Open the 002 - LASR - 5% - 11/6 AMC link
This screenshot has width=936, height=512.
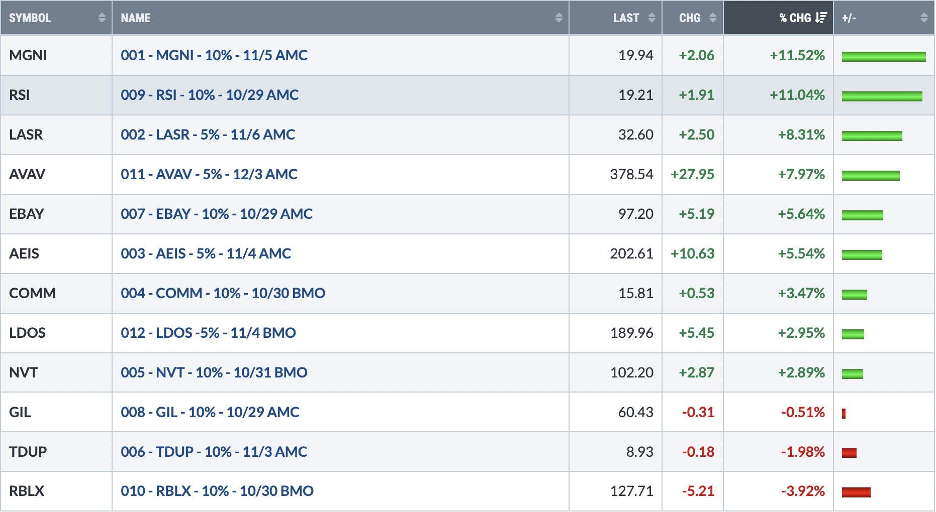pos(208,135)
